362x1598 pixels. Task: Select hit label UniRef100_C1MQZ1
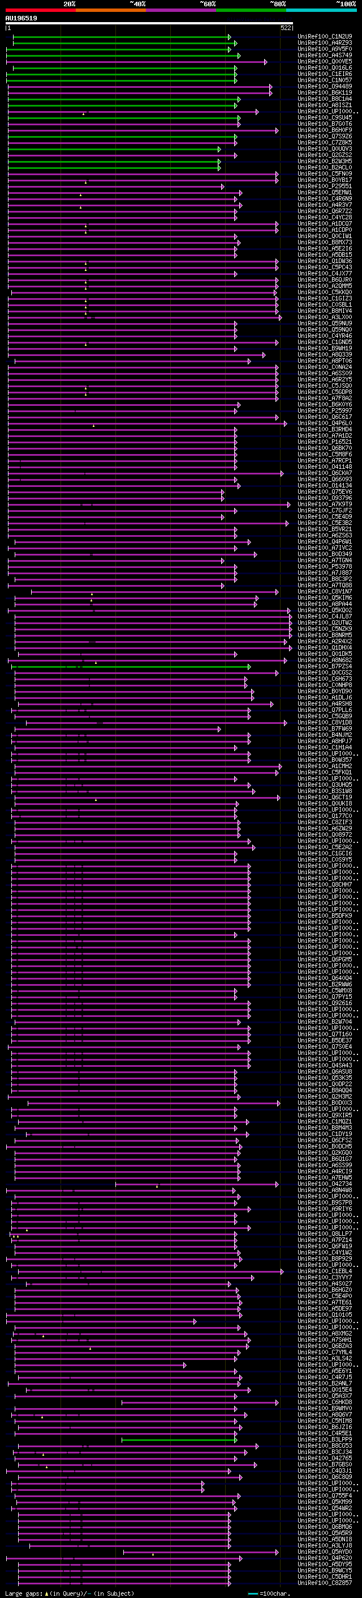pyautogui.click(x=325, y=1122)
